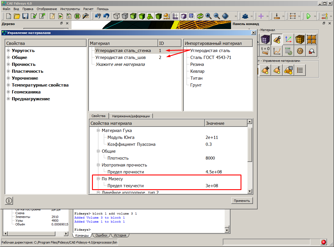Click Модуль Юнга value 2e+11
Image resolution: width=334 pixels, height=247 pixels.
(x=212, y=137)
